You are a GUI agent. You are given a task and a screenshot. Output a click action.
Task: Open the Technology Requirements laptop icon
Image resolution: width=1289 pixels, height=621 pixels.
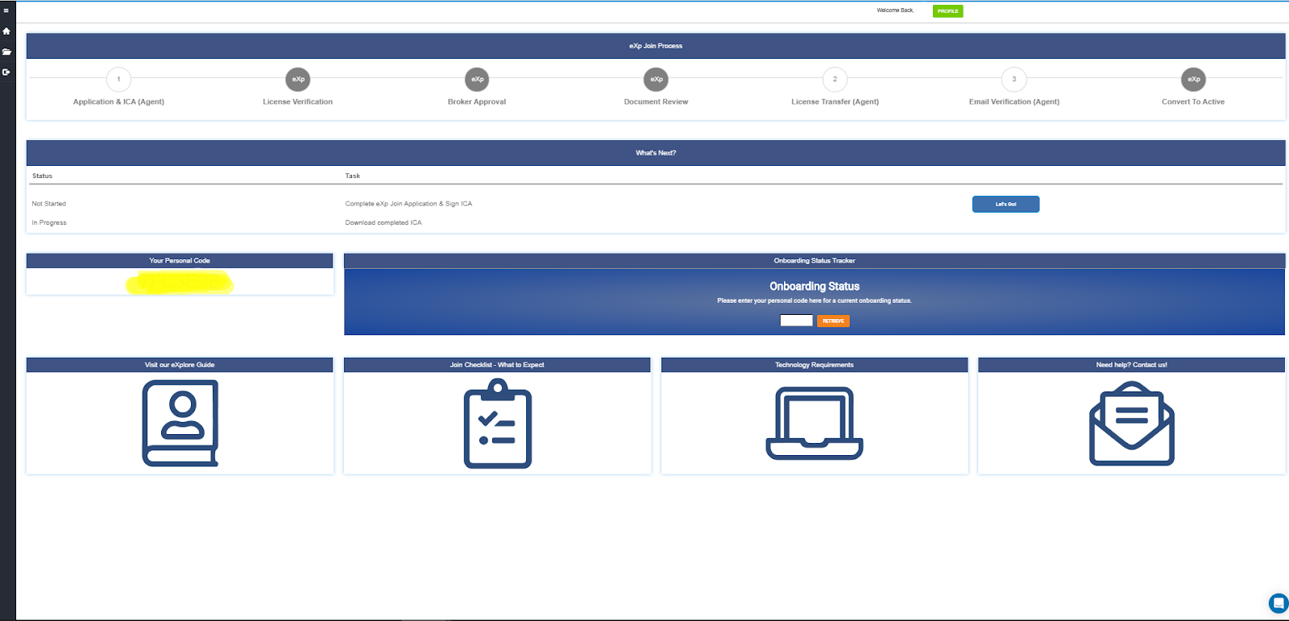(814, 424)
